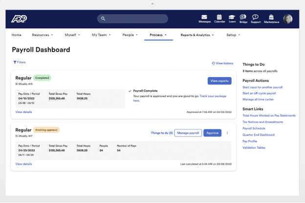Go to the Home tab

tap(16, 35)
